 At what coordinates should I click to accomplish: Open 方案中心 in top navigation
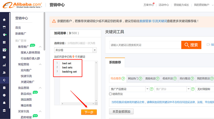(x=148, y=5)
